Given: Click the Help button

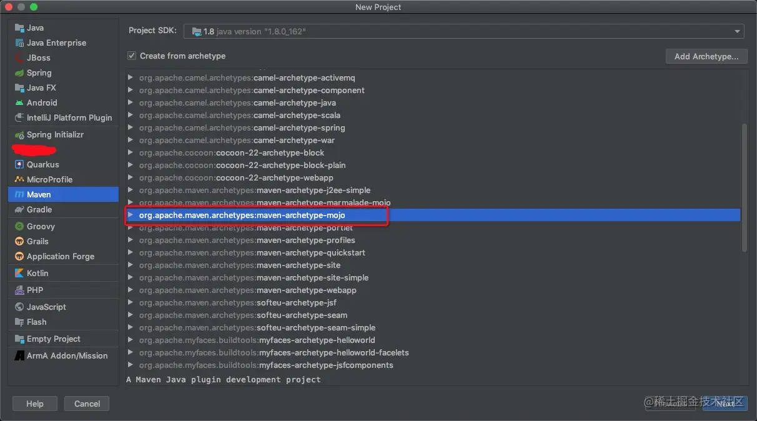Looking at the screenshot, I should (x=35, y=404).
